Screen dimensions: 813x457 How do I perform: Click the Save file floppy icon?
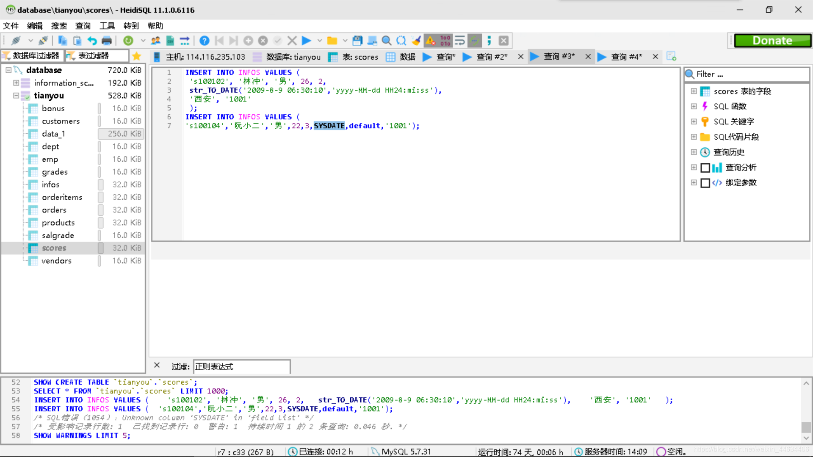357,41
